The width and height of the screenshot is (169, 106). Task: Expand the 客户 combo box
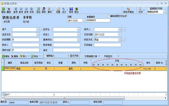pos(38,29)
